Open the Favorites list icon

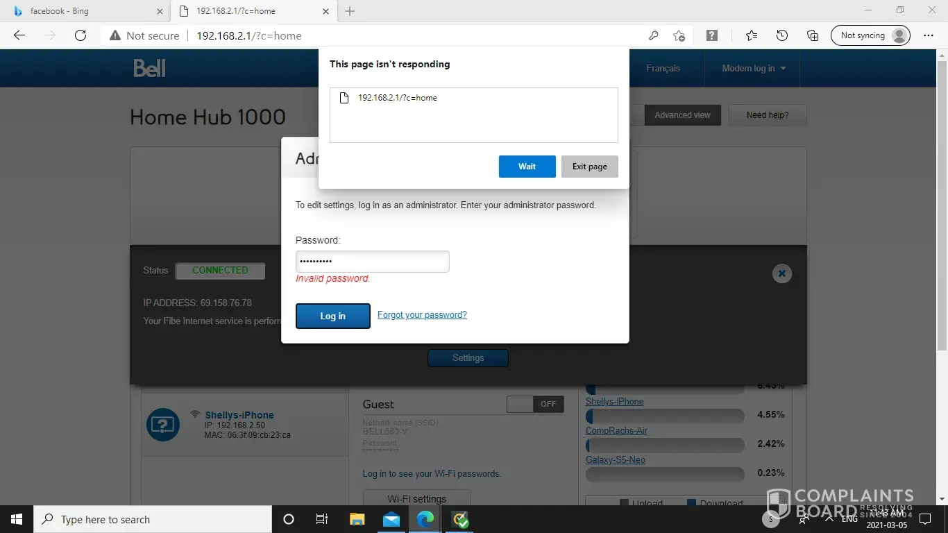[x=752, y=36]
